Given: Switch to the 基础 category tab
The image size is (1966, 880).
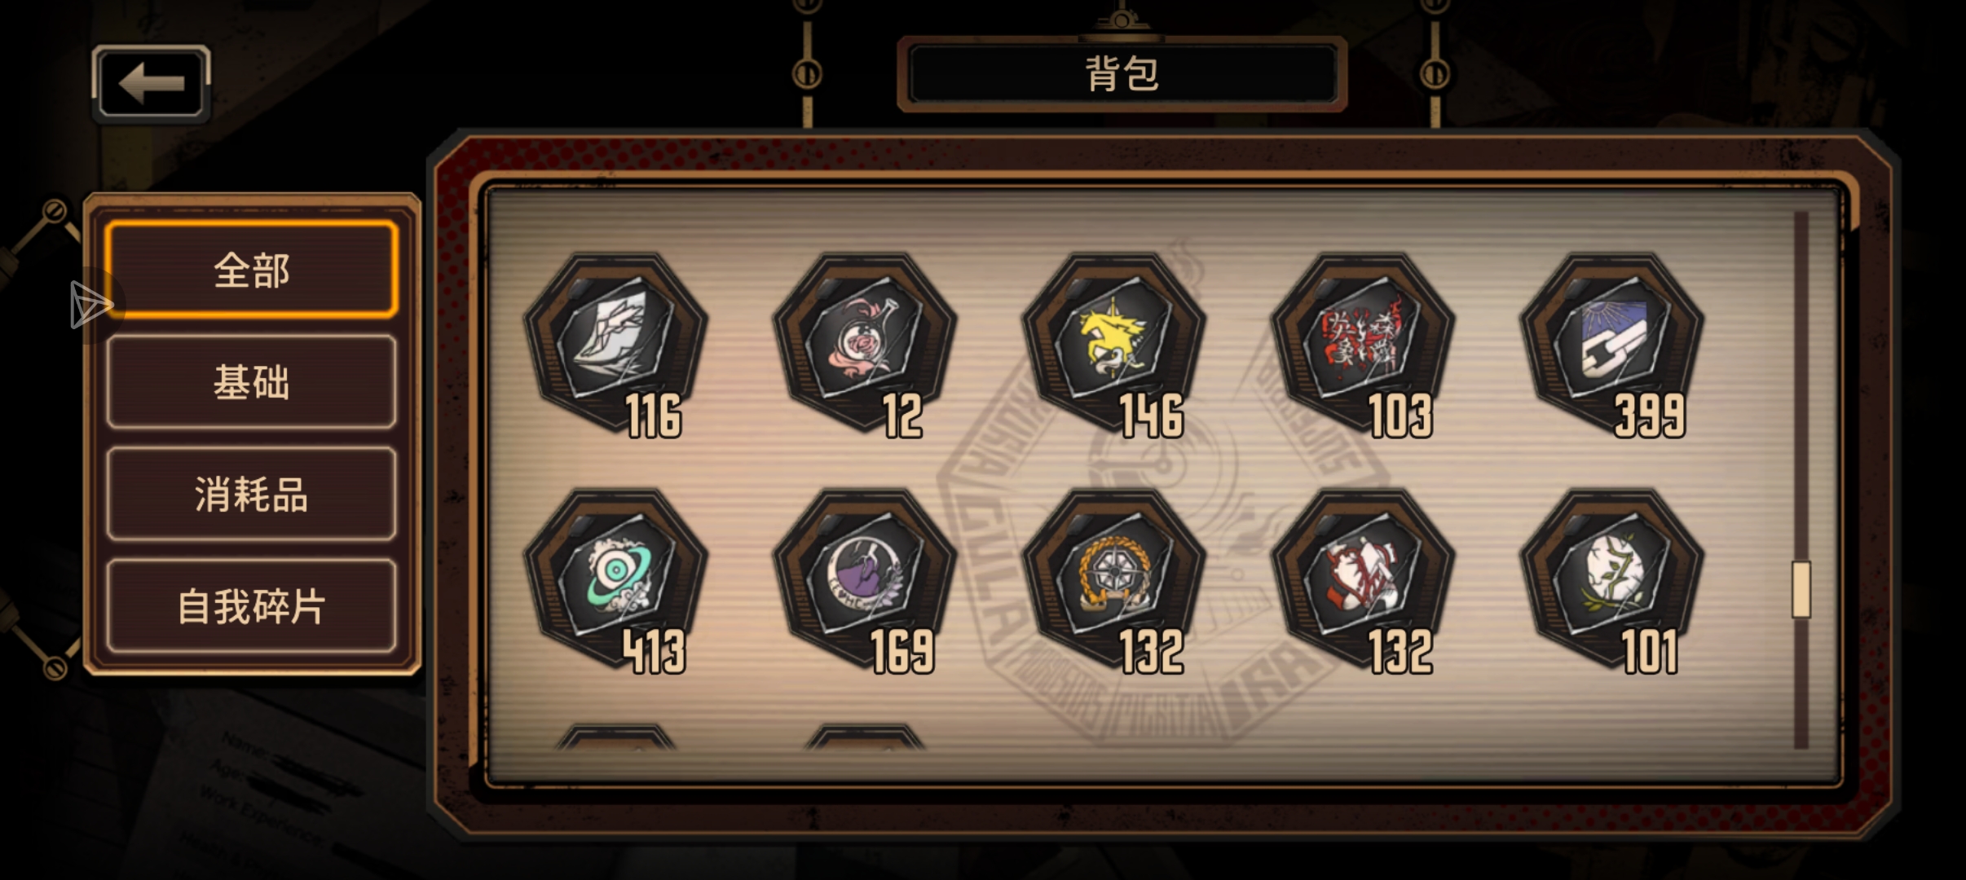Looking at the screenshot, I should [252, 382].
